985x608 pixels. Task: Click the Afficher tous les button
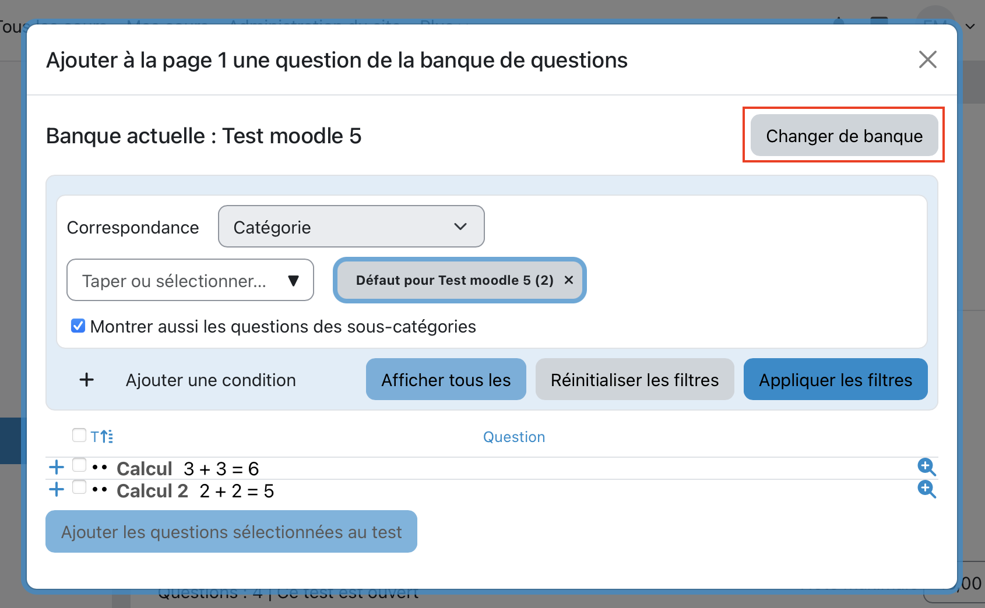coord(446,380)
